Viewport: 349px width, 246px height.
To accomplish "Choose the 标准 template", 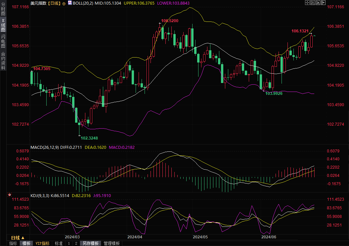I will pos(59,243).
